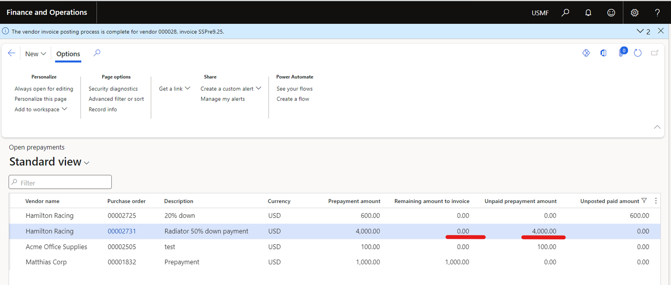
Task: Open the settings gear icon
Action: 634,12
